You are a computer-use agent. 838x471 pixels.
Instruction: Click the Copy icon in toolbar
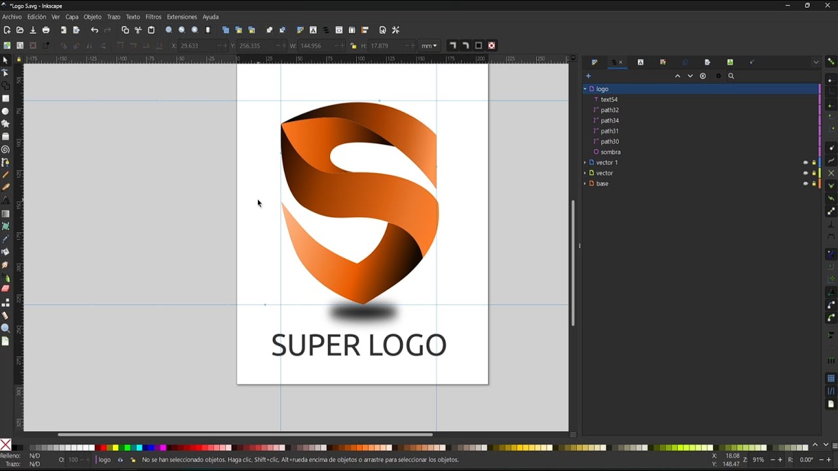tap(125, 30)
